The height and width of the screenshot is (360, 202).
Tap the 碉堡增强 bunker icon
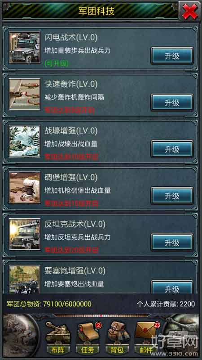pyautogui.click(x=25, y=187)
